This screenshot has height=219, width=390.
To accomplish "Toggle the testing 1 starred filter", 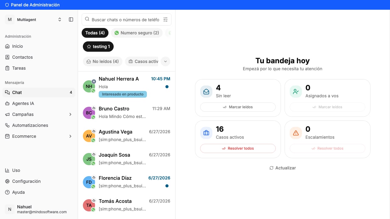I will tap(98, 47).
